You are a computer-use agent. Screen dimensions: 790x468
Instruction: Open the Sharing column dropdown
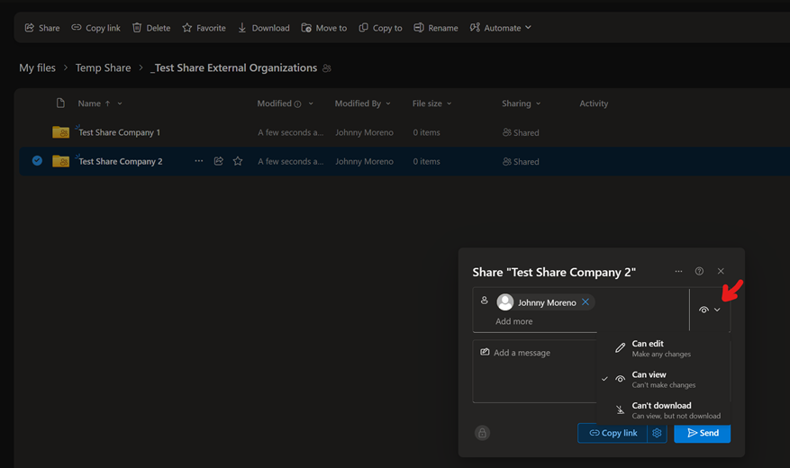538,103
